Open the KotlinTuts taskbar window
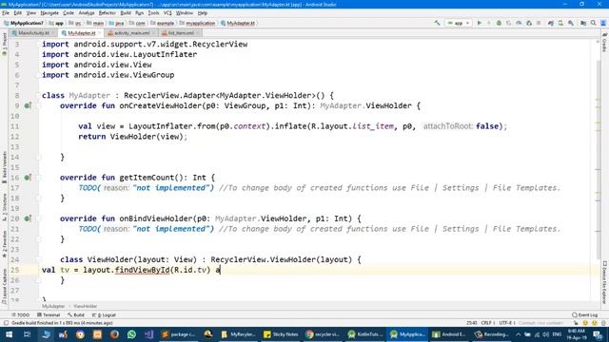Screen dimensions: 609x342 pos(365,334)
